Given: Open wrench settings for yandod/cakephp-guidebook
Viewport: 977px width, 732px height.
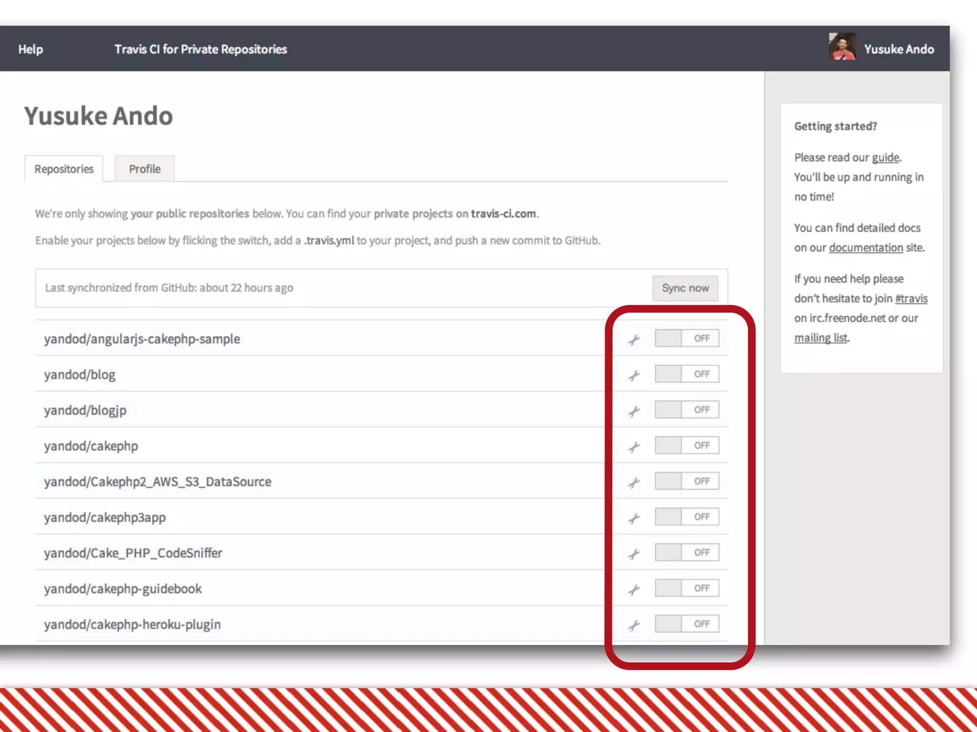Looking at the screenshot, I should coord(634,590).
